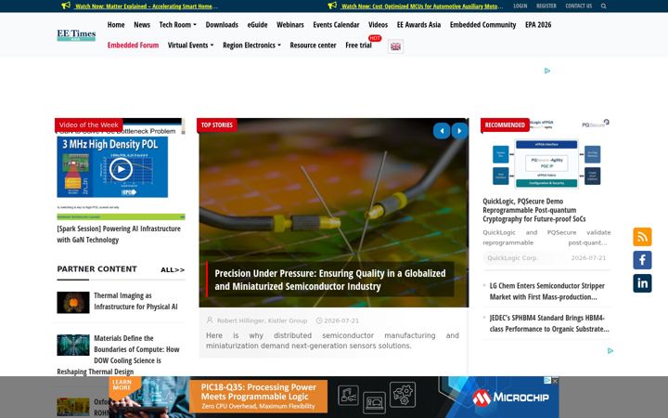Click the Video of the Week label
This screenshot has height=418, width=668.
point(89,125)
